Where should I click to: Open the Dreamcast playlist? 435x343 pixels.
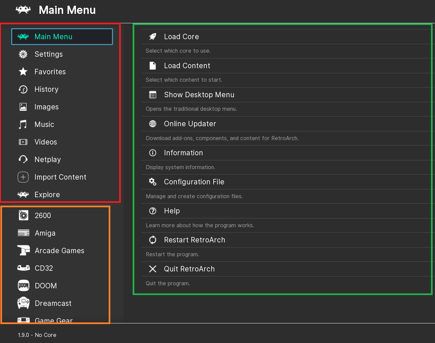(62, 303)
